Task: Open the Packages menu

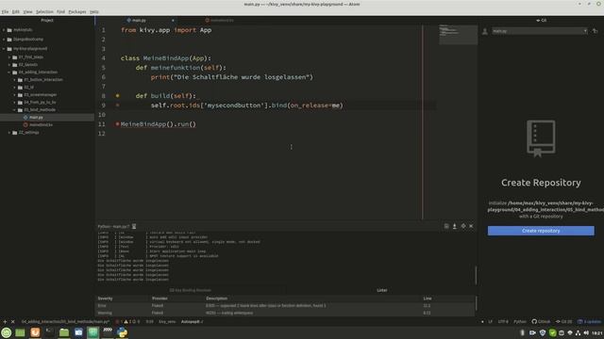Action: coord(77,12)
